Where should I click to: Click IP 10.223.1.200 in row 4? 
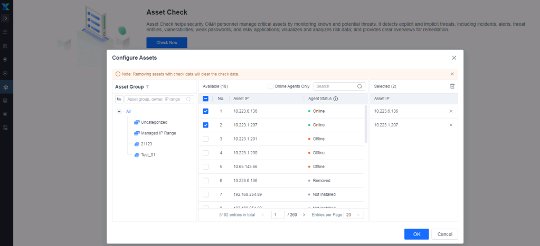pos(245,153)
